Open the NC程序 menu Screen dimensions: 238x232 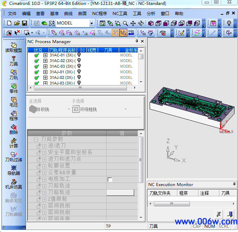point(100,14)
